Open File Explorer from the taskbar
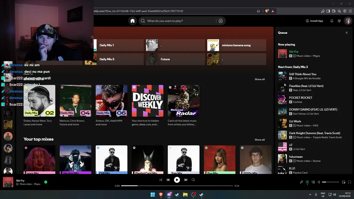The image size is (354, 199). click(x=185, y=195)
